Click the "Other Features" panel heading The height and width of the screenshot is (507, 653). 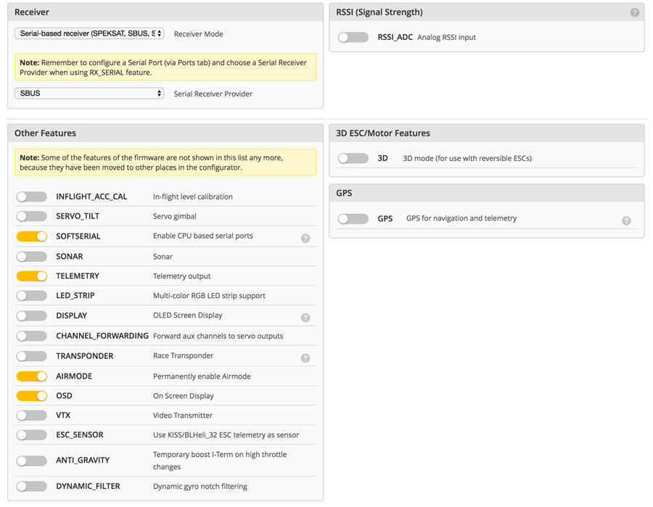[46, 133]
